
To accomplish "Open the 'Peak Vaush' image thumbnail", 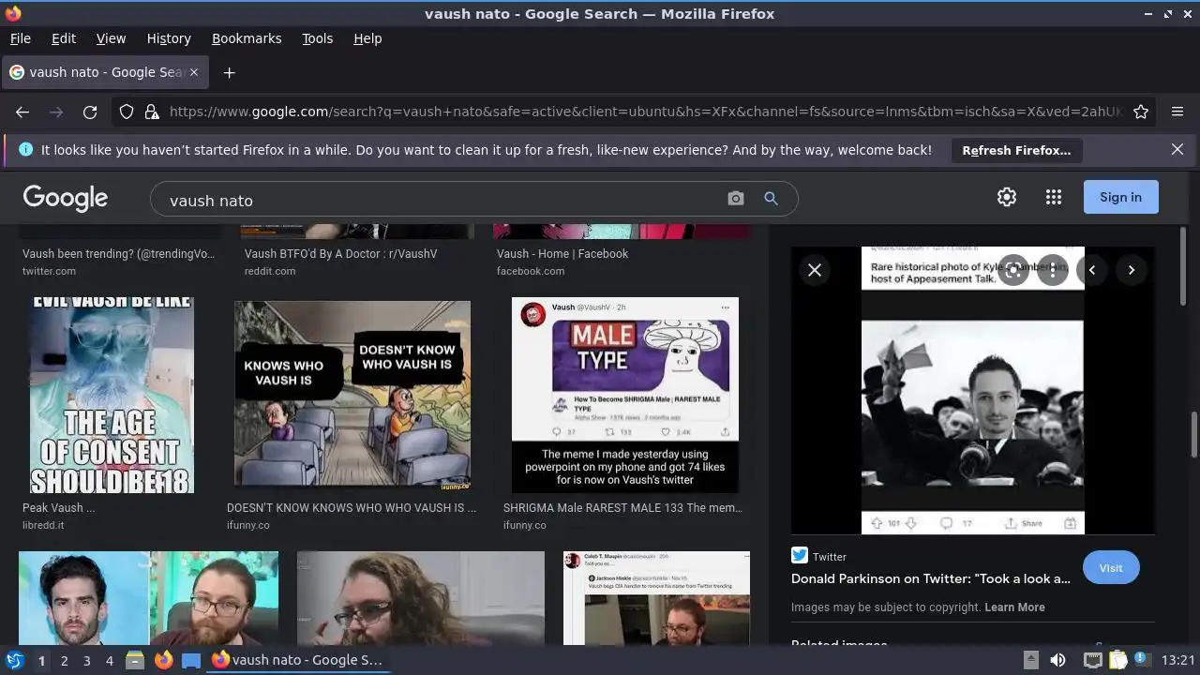I will tap(111, 396).
